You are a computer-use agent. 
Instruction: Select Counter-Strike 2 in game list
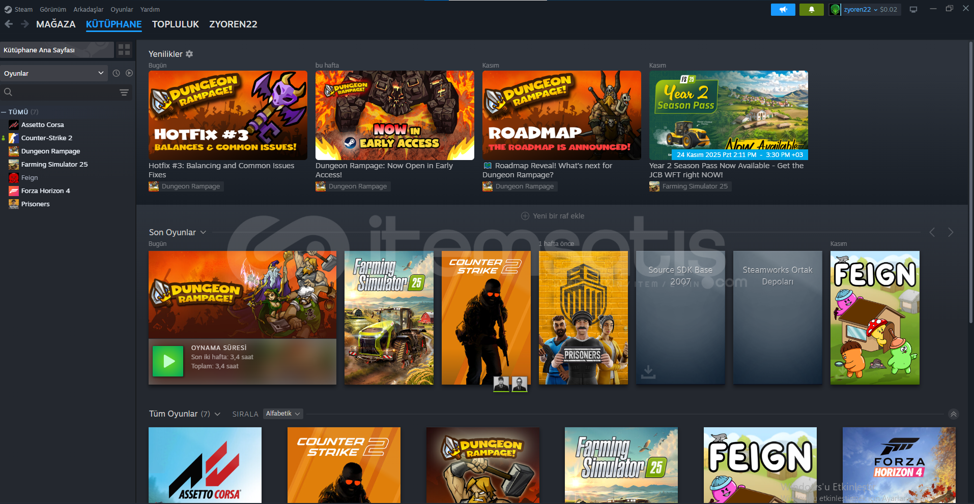click(47, 138)
